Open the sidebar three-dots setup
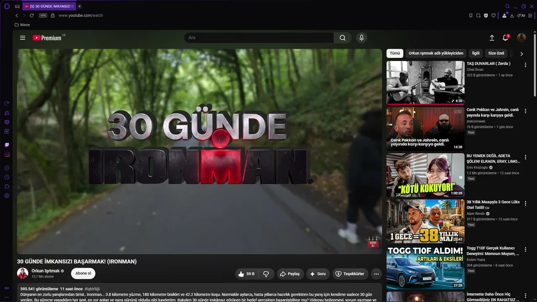537x302 pixels. pos(7,297)
